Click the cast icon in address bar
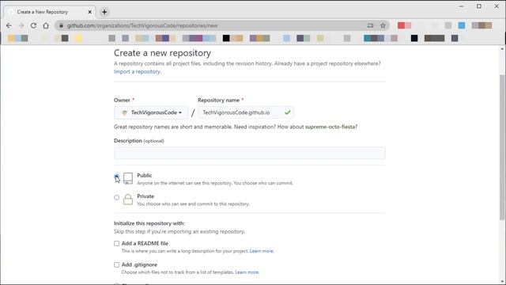The image size is (506, 285). [370, 25]
